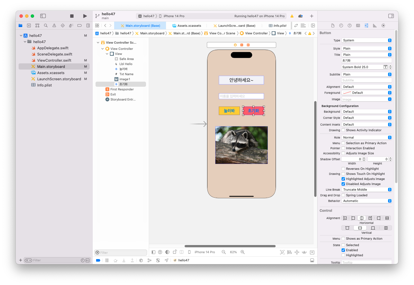The height and width of the screenshot is (285, 414).
Task: Toggle the inspectors panel on the right
Action: [x=391, y=16]
